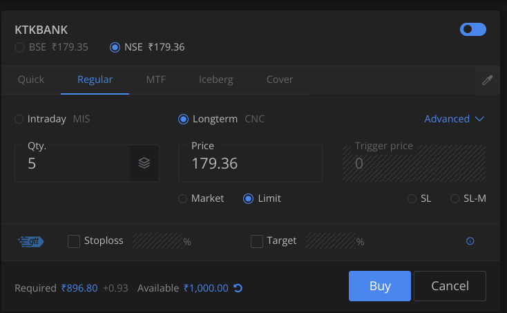
Task: Click the GTT tag icon
Action: [31, 241]
